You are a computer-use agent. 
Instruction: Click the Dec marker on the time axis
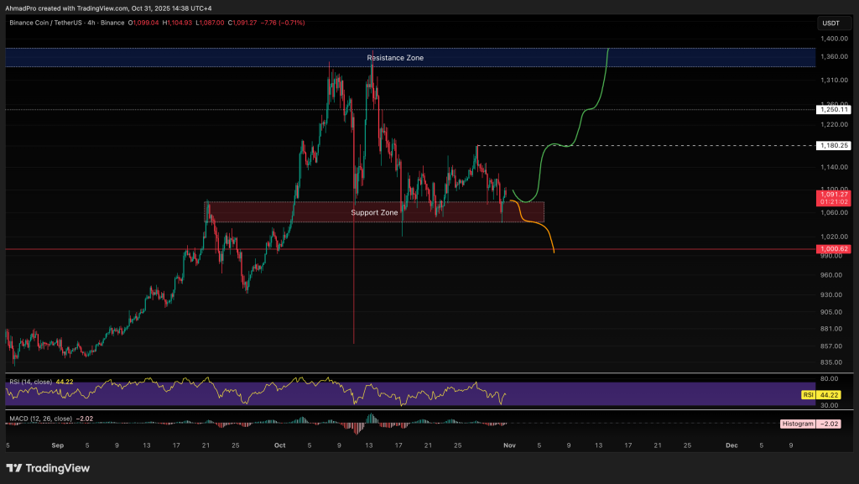(x=731, y=445)
